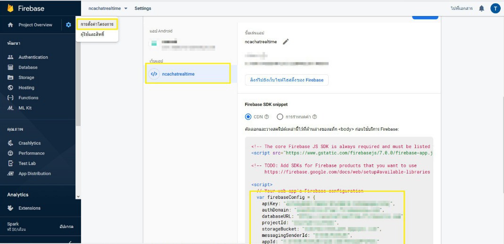Show help for CDN option
Viewport: 504px width, 244px height.
click(x=266, y=117)
